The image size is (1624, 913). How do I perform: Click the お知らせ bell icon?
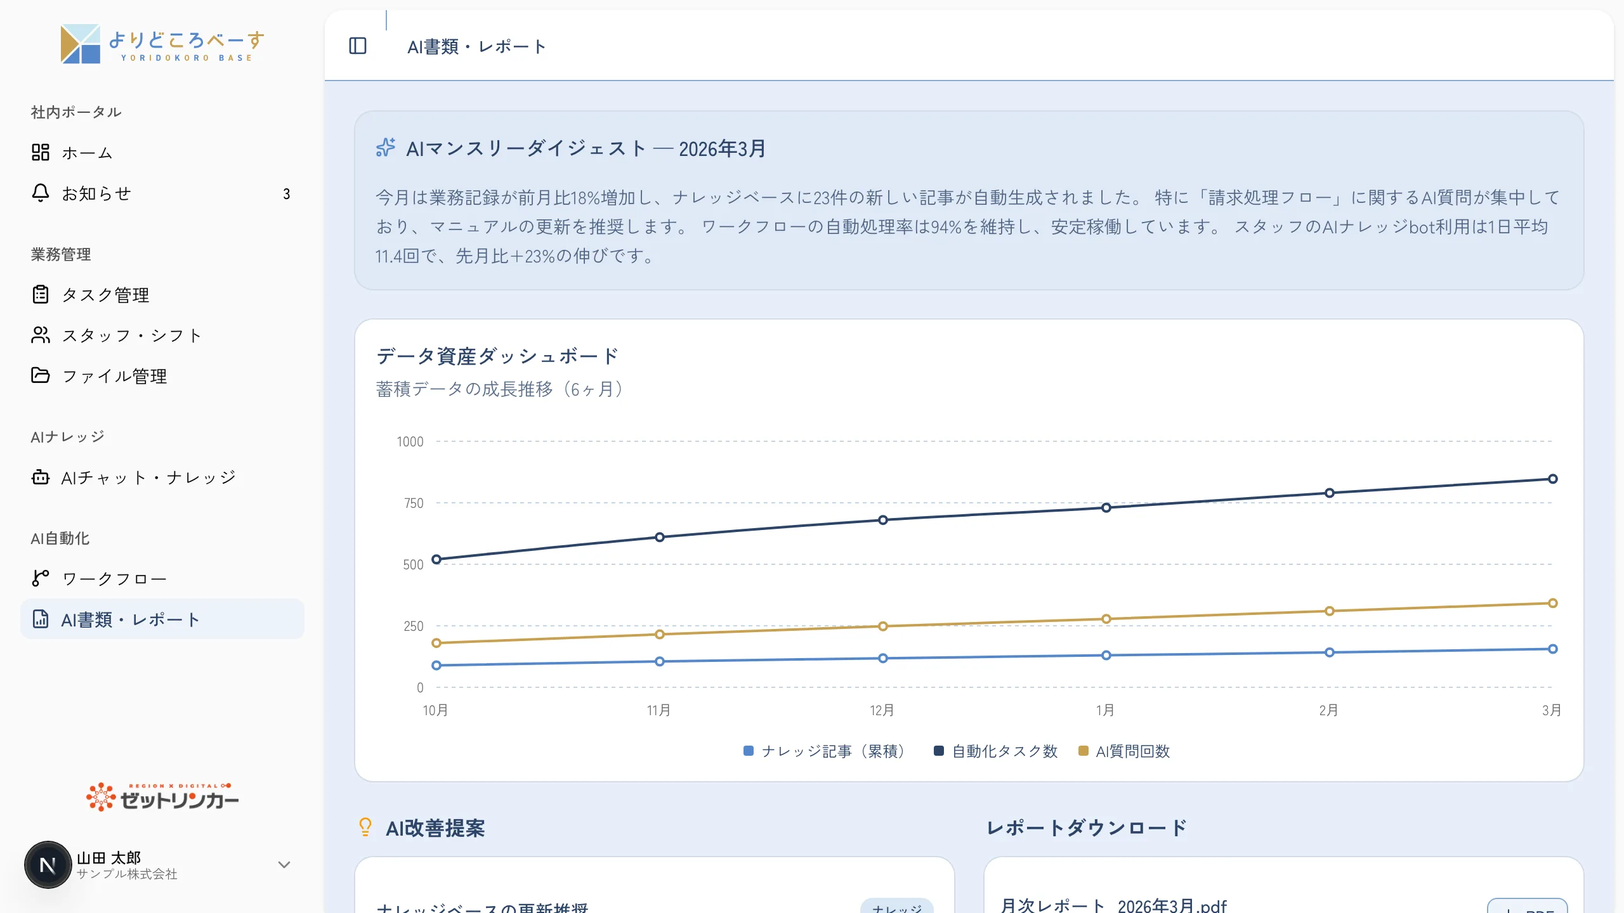41,193
